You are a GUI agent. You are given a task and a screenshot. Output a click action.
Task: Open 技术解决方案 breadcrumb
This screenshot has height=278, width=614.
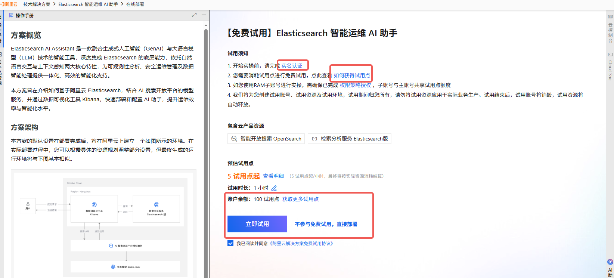[x=37, y=4]
